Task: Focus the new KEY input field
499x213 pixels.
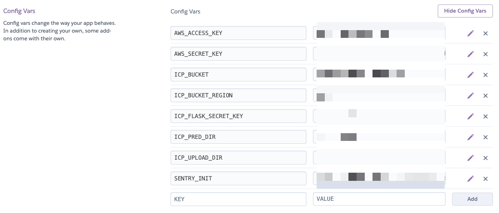Action: click(238, 199)
